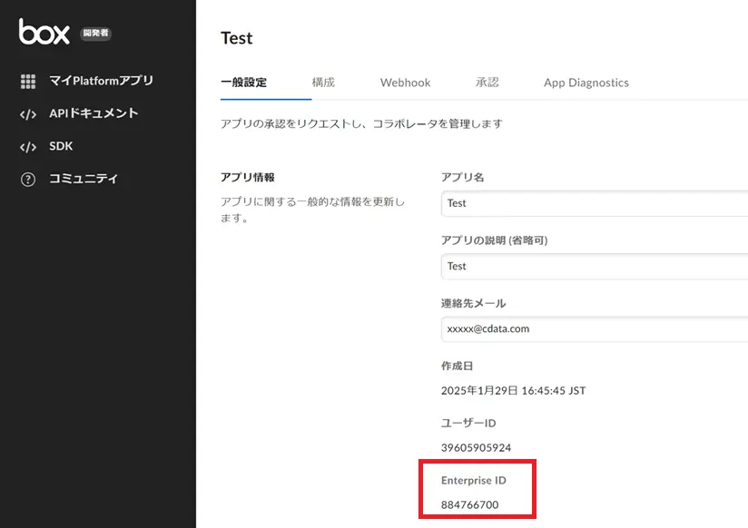Click the ユーザーID label
Viewport: 748px width, 528px height.
pos(468,423)
